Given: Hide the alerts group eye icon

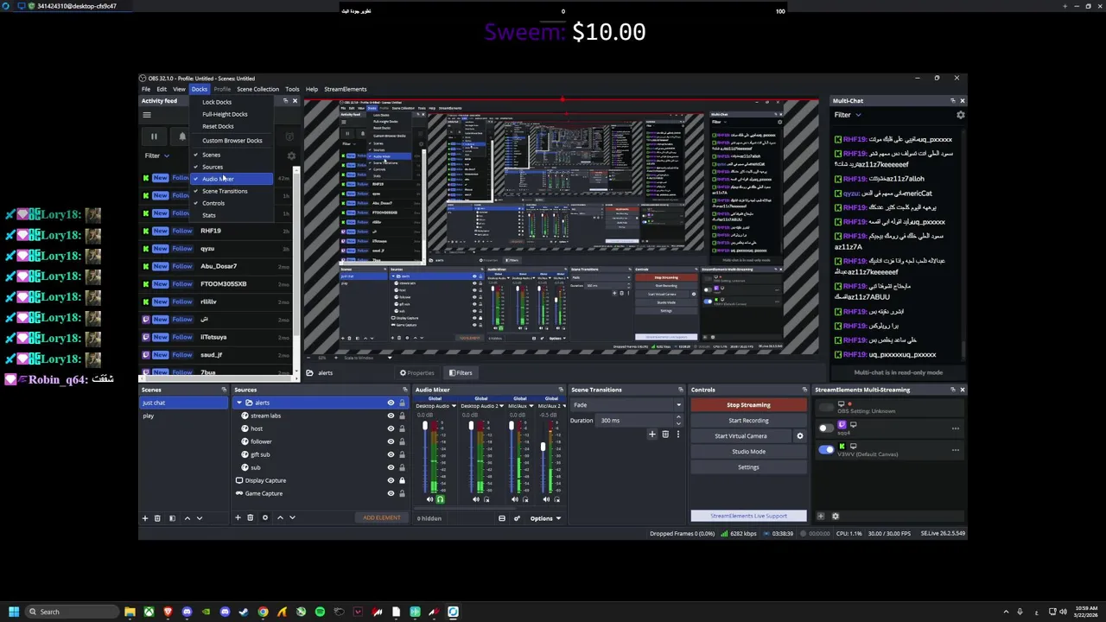Looking at the screenshot, I should click(x=391, y=403).
